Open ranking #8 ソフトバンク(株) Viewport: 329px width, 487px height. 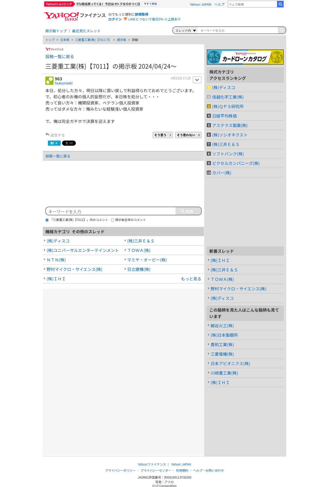228,154
